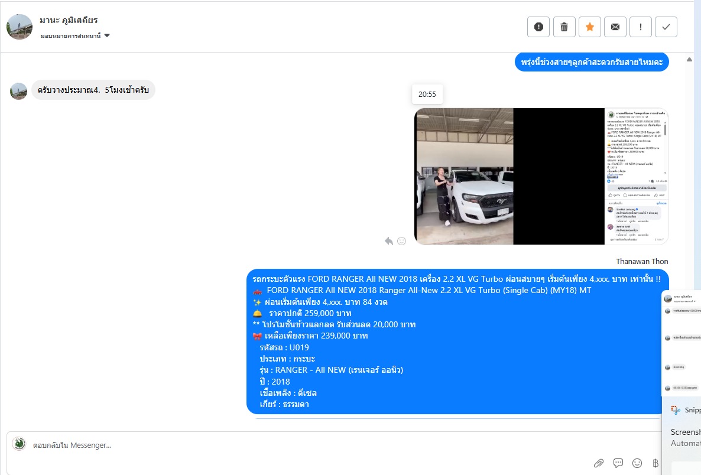Click the baht currency icon in the reply box
Viewport: 701px width, 475px height.
[x=655, y=463]
